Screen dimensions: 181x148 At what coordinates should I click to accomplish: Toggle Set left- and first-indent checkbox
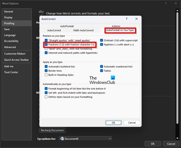coord(46,93)
